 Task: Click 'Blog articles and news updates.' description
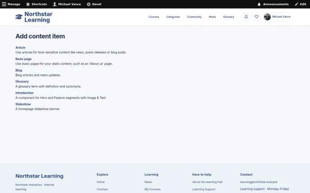[x=38, y=75]
